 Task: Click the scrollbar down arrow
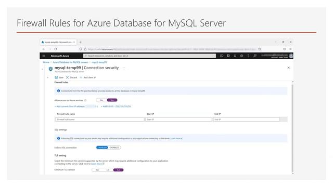[292, 173]
